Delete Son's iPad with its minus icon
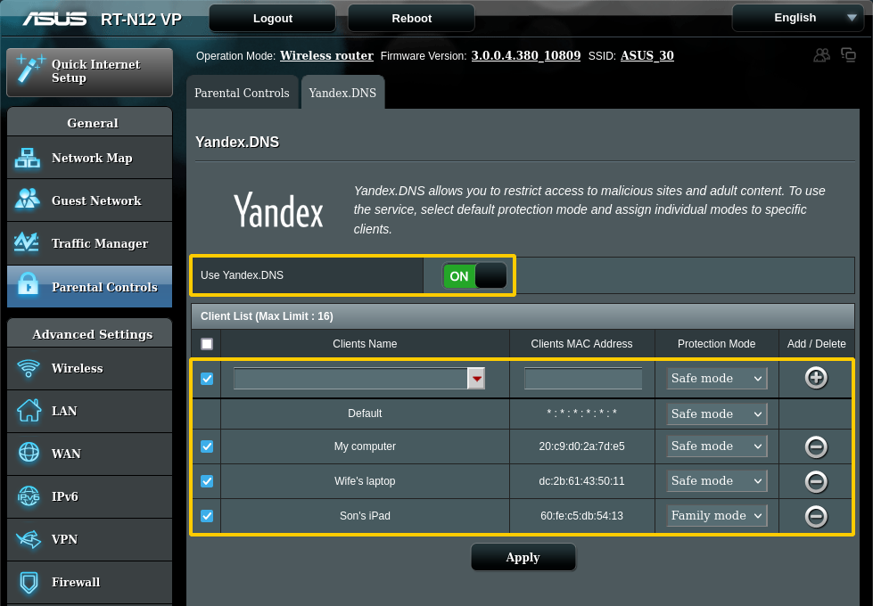This screenshot has height=606, width=873. (815, 516)
